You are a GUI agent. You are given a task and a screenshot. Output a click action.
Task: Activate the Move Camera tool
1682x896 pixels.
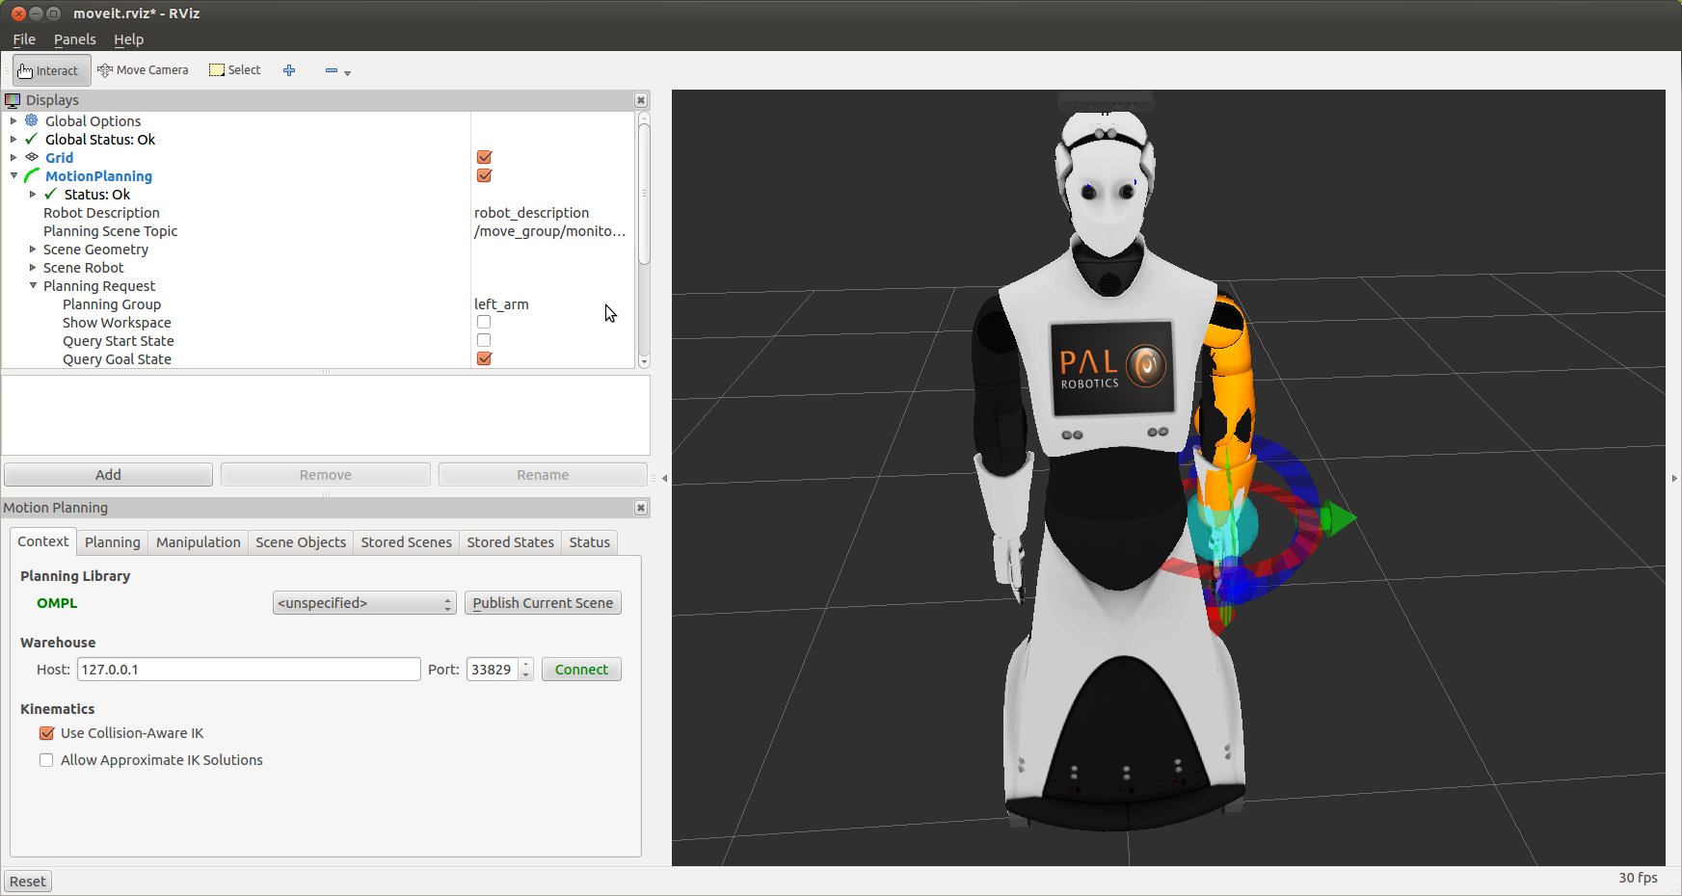(143, 70)
